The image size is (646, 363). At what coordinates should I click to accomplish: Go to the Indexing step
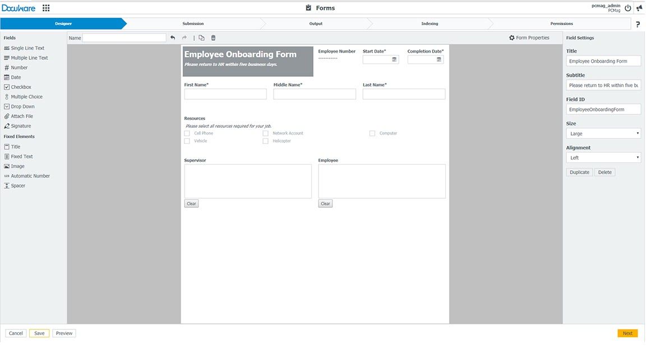430,24
